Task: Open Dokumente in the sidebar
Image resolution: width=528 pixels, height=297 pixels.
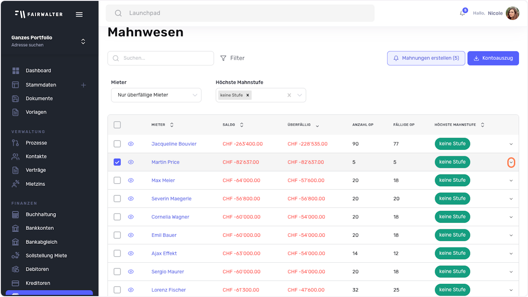Action: pyautogui.click(x=39, y=98)
